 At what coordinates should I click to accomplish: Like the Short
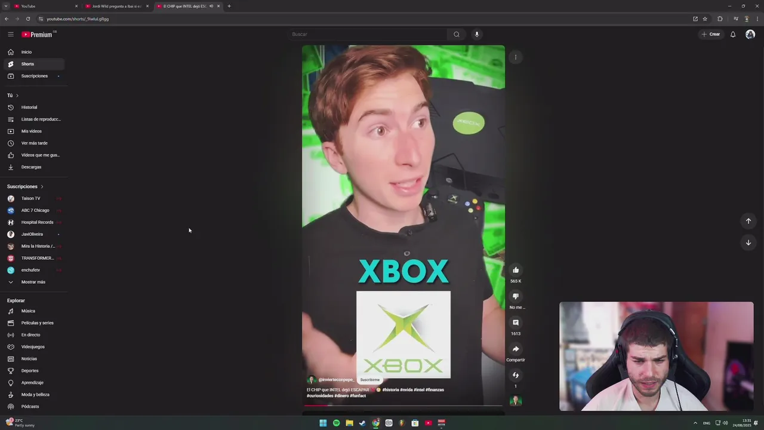pos(516,270)
